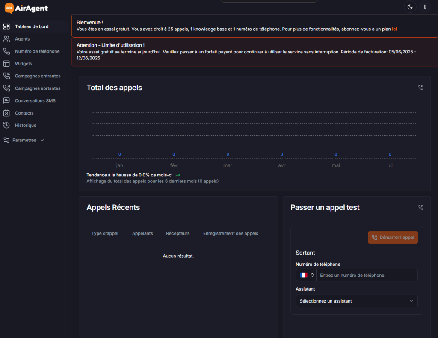This screenshot has height=338, width=438.
Task: Click the Bienvenue ! banner title
Action: (90, 22)
